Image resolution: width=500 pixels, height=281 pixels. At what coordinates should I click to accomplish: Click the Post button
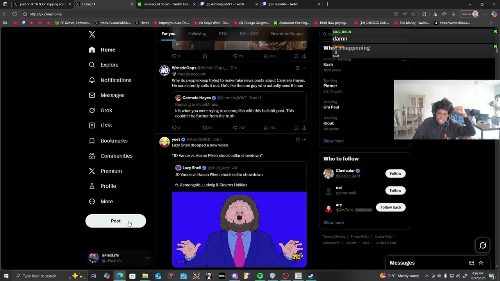click(116, 221)
